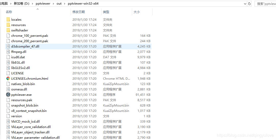Click the libGLESv2.dll file icon
The image size is (276, 140).
(8, 68)
